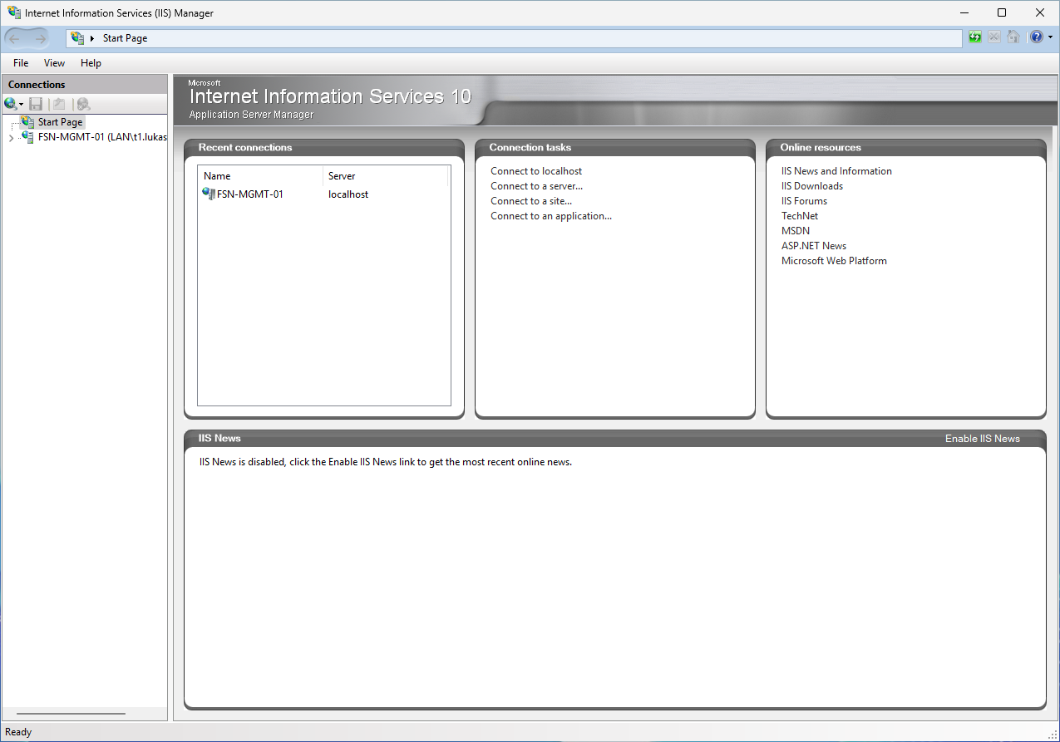Viewport: 1060px width, 742px height.
Task: Open the Microsoft Web Platform link
Action: click(834, 261)
